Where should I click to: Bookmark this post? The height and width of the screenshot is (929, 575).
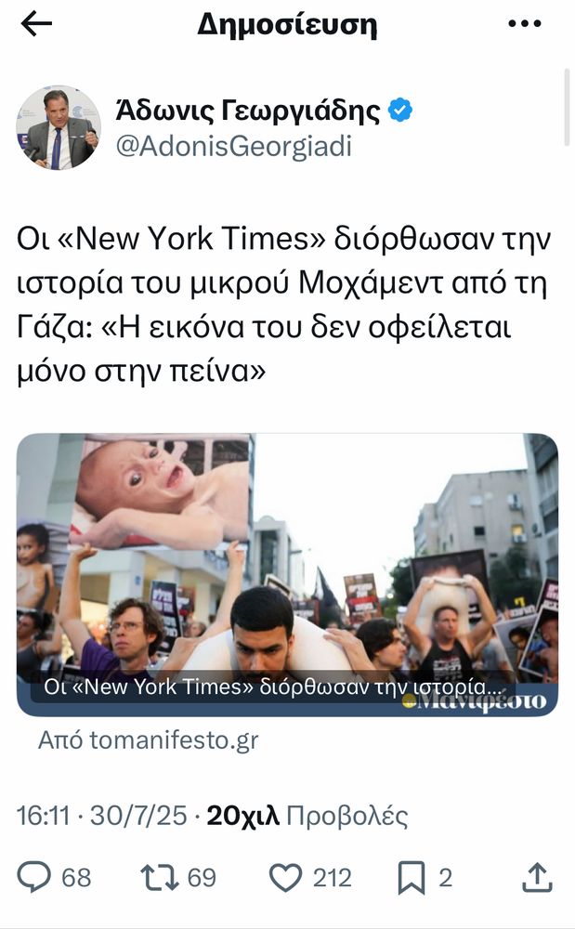coord(412,878)
